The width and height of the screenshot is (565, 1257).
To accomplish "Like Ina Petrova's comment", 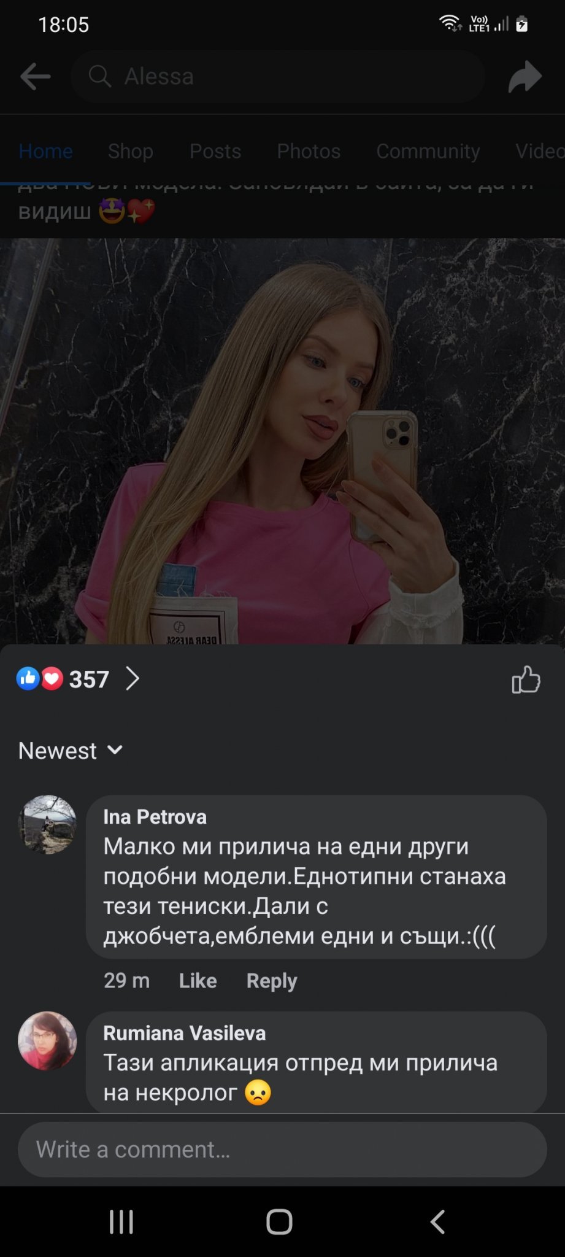I will pyautogui.click(x=198, y=980).
